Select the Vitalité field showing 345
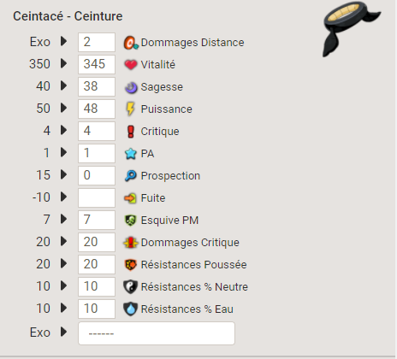The image size is (397, 359). tap(97, 64)
